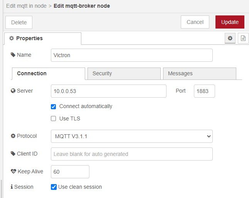Screen dimensions: 249x198
Task: Select the Connection tab
Action: click(x=48, y=74)
